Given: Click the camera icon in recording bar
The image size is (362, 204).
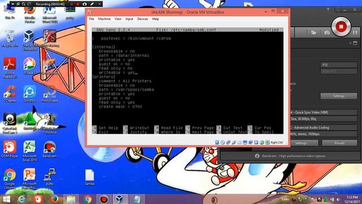Looking at the screenshot, I should tap(84, 4).
